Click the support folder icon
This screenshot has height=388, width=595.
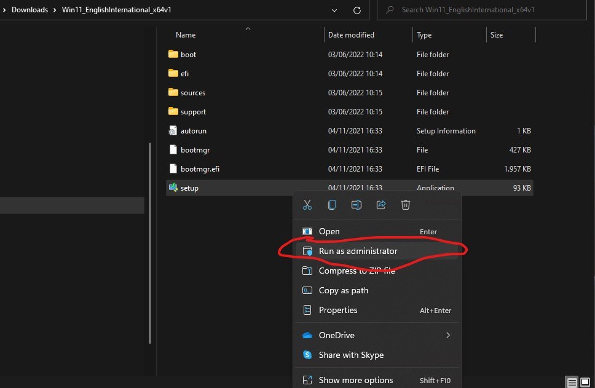pyautogui.click(x=173, y=111)
